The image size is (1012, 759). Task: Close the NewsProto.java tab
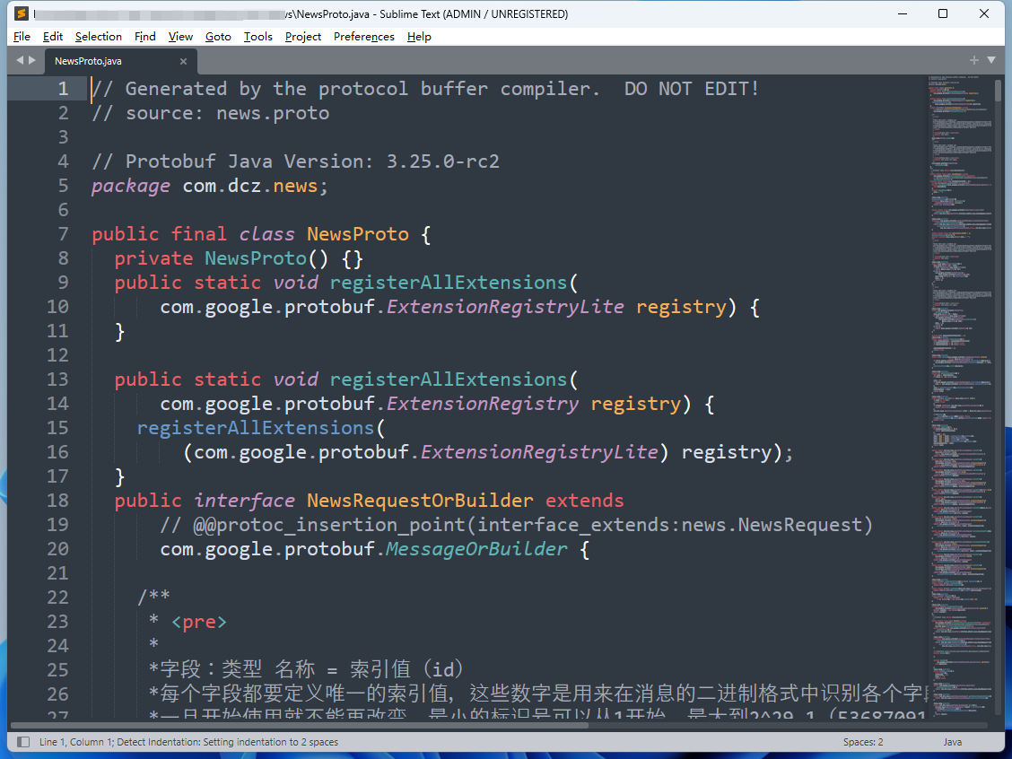coord(184,61)
